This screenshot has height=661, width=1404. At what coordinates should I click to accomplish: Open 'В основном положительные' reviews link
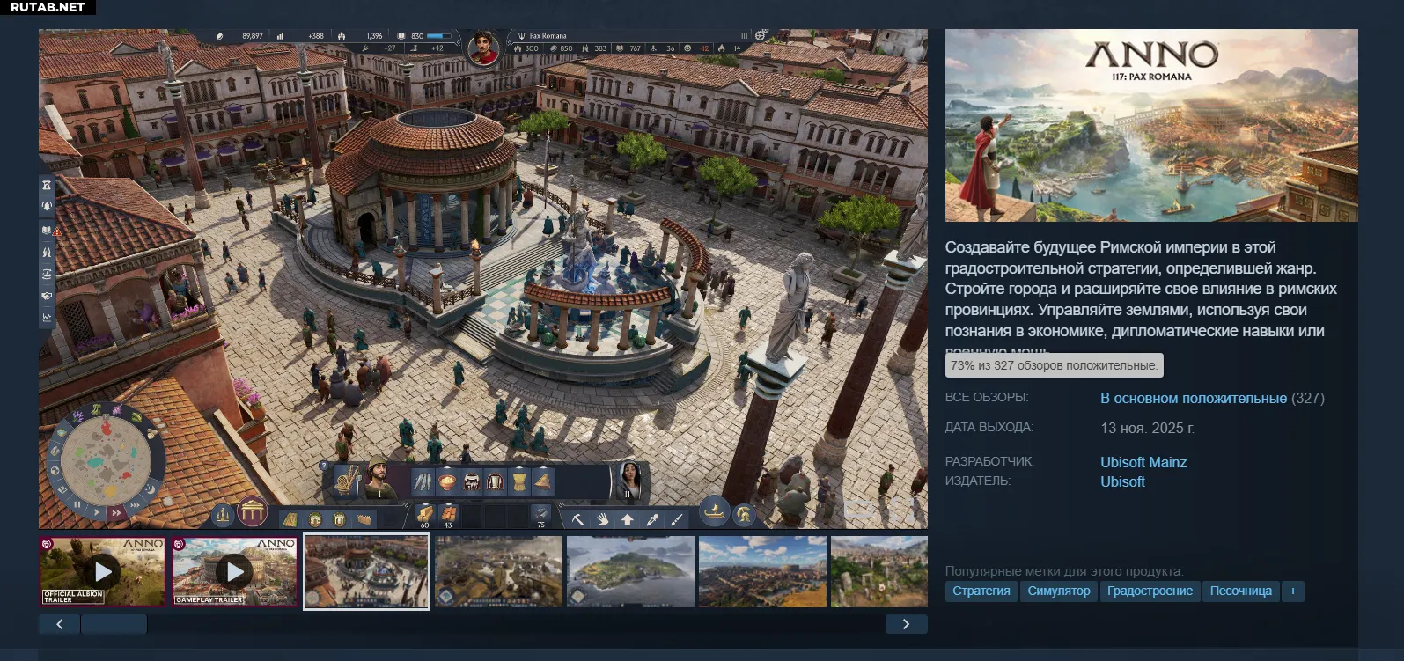[1193, 398]
